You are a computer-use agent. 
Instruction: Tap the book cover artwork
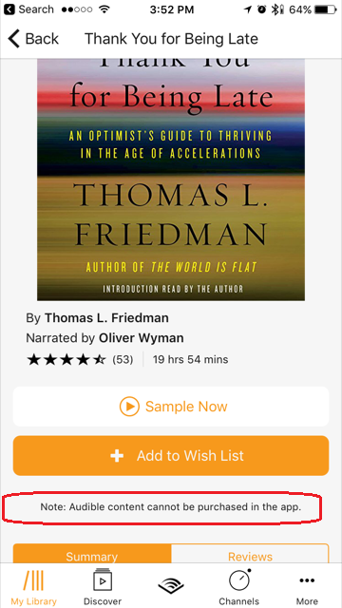coord(171,180)
